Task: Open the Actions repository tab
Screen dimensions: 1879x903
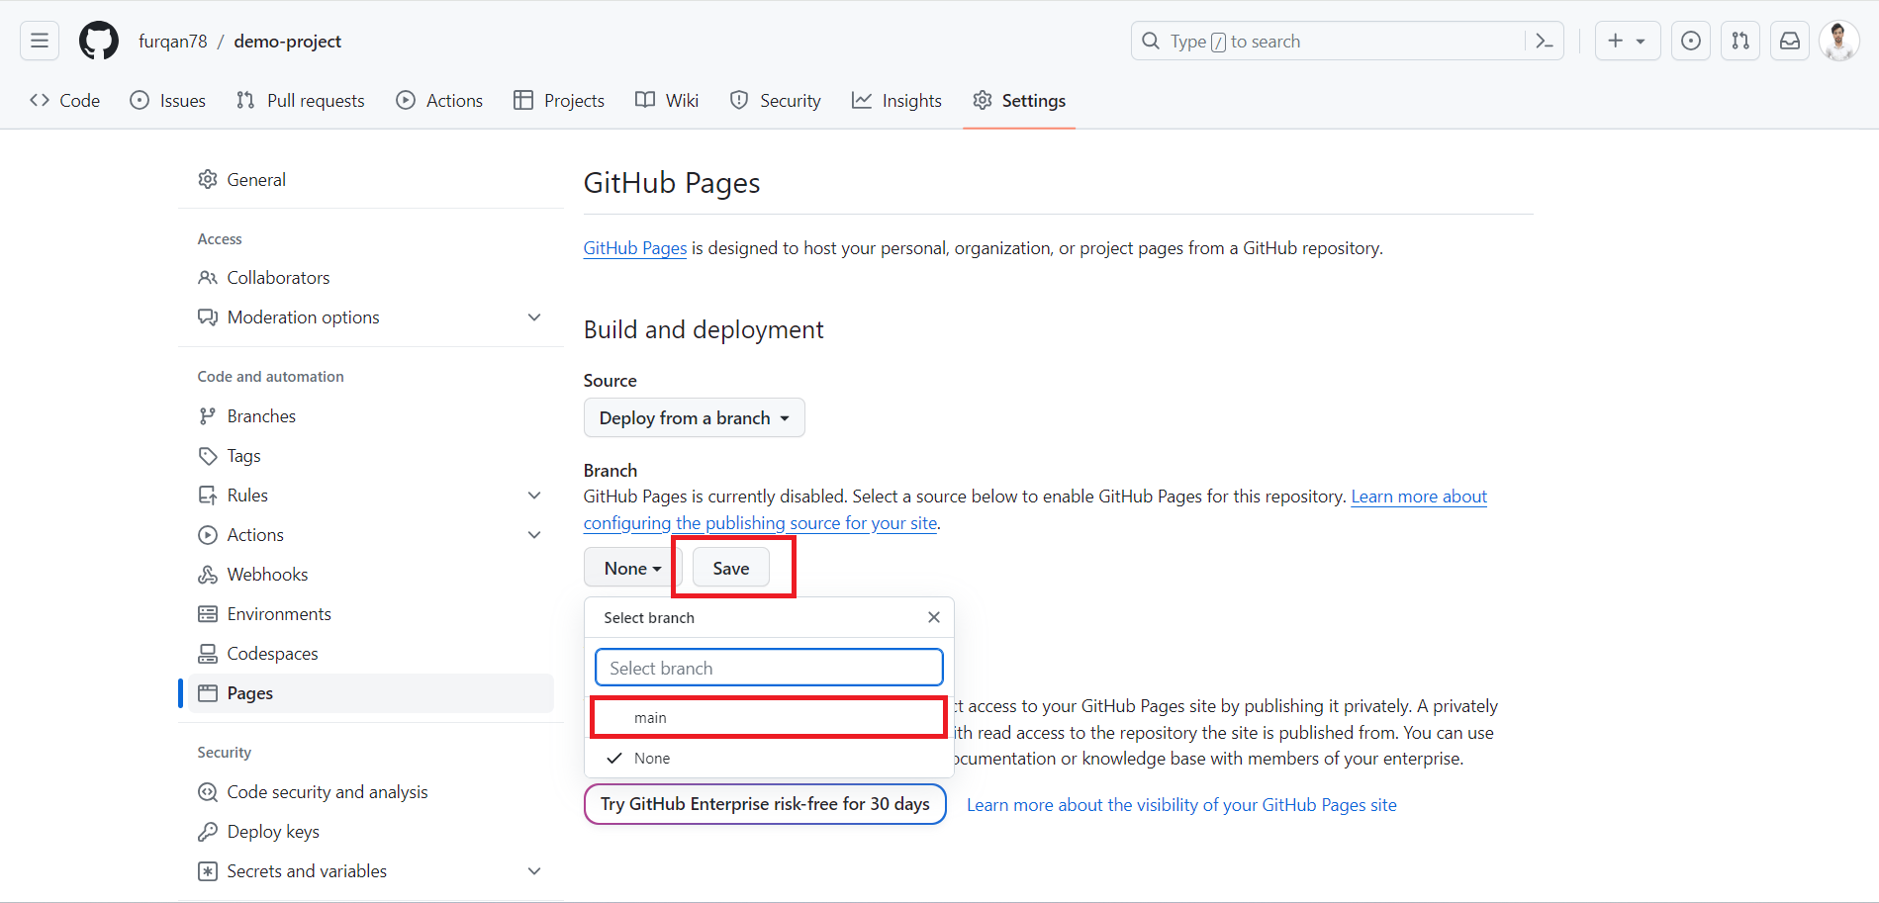Action: click(439, 100)
